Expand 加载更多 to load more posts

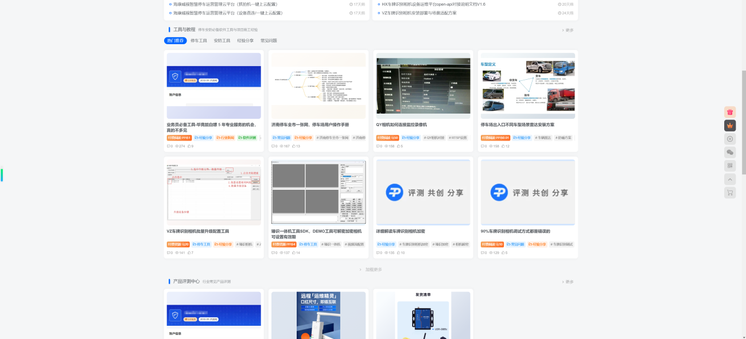coord(373,270)
